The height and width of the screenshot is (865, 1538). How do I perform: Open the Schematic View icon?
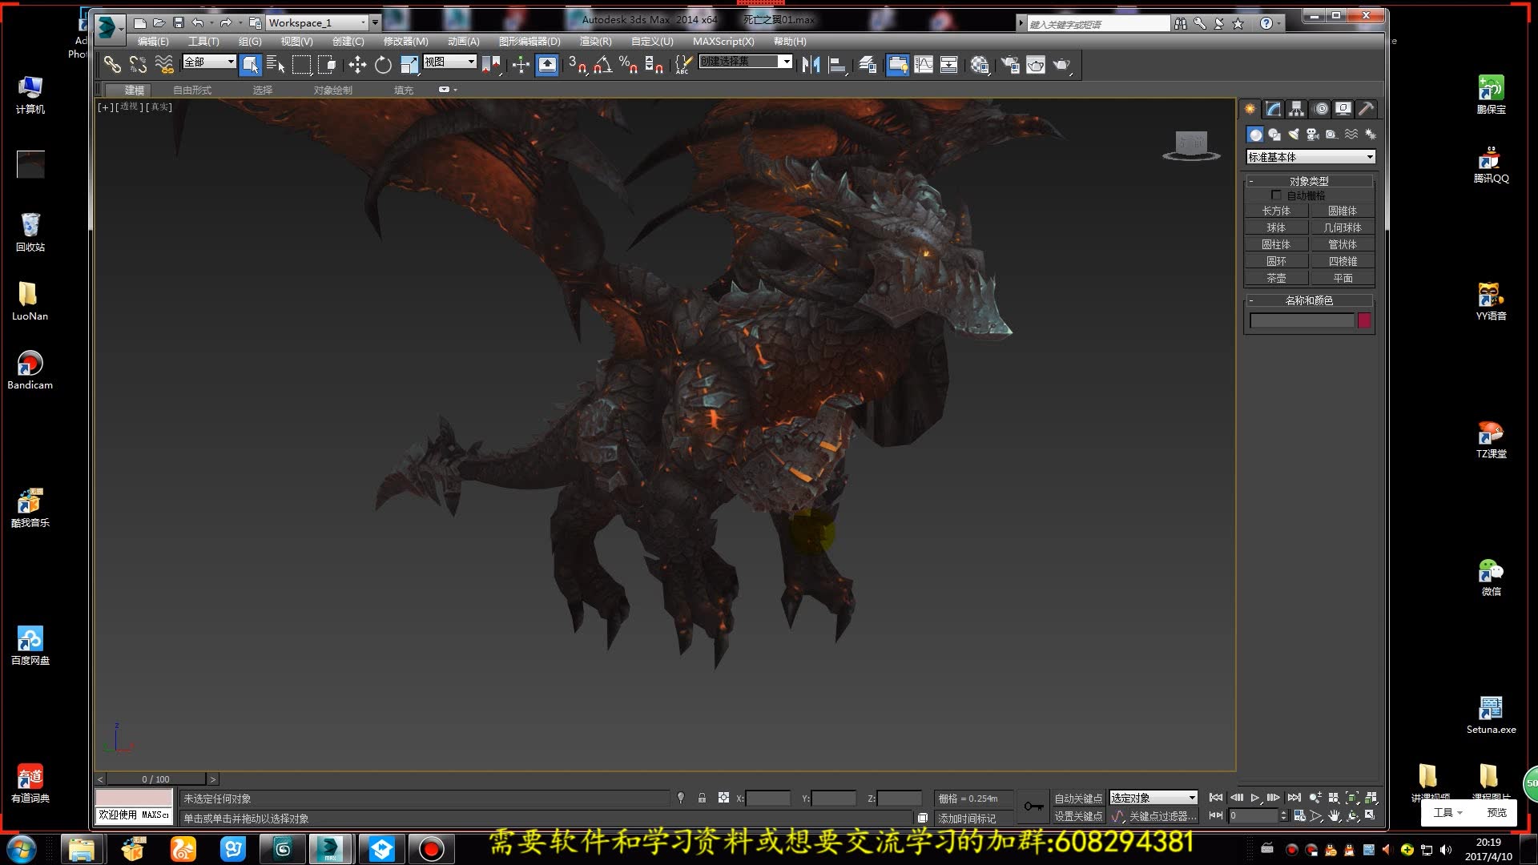[x=949, y=65]
